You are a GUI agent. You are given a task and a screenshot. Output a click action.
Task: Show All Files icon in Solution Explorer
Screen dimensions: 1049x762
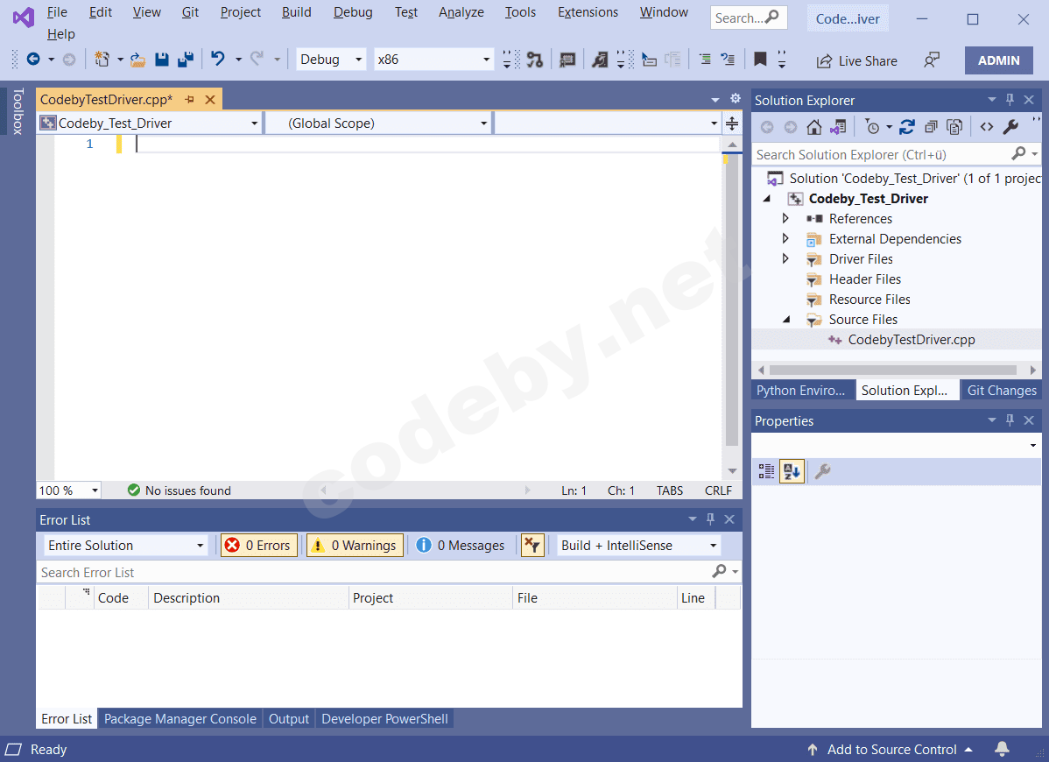pos(954,127)
